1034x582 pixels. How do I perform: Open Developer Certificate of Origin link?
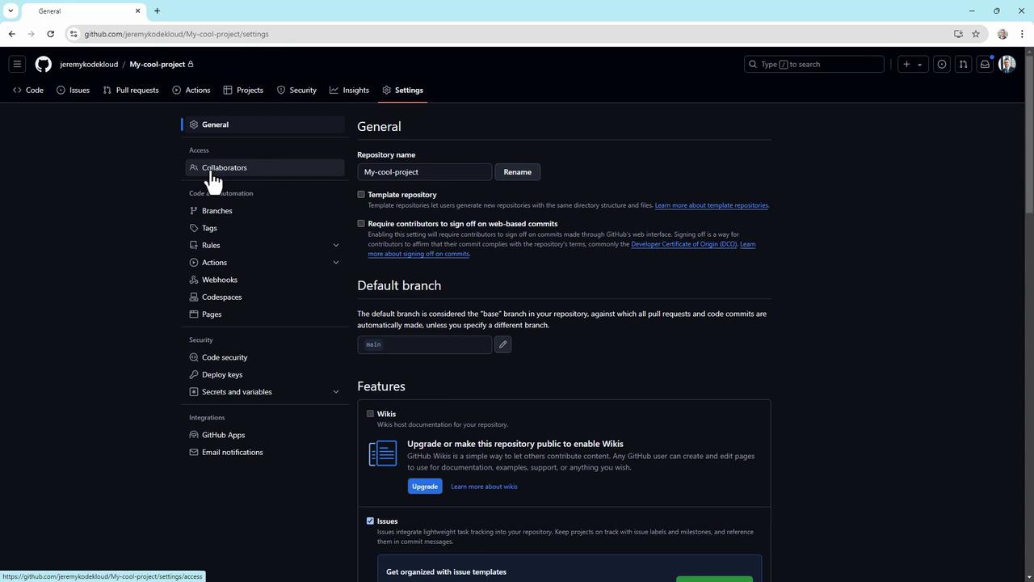pos(684,244)
